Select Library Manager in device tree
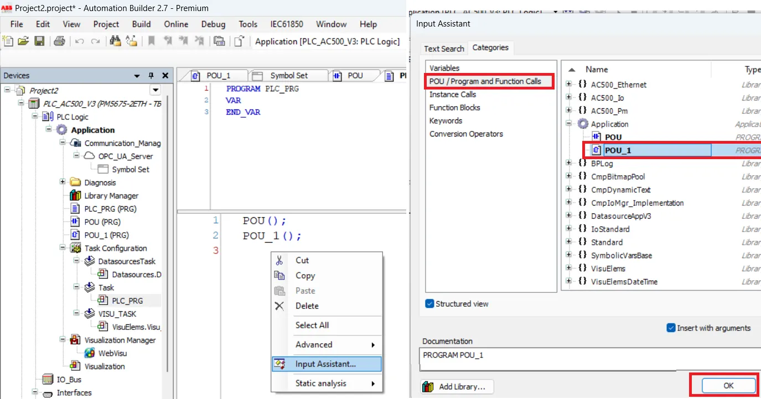Screen dimensions: 761x399 coord(111,196)
